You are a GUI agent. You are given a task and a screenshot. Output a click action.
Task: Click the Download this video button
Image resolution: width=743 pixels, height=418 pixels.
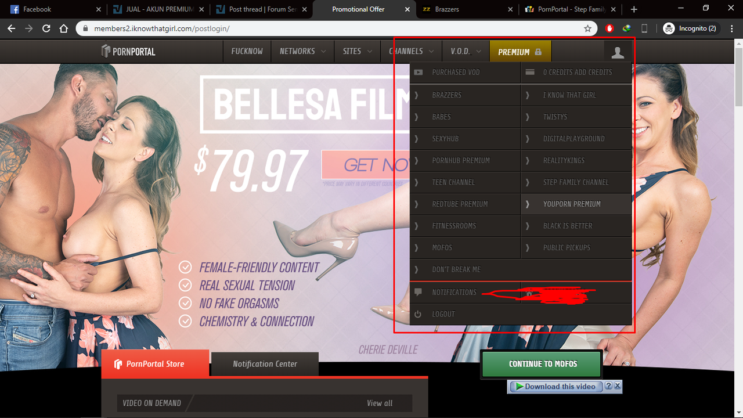556,387
